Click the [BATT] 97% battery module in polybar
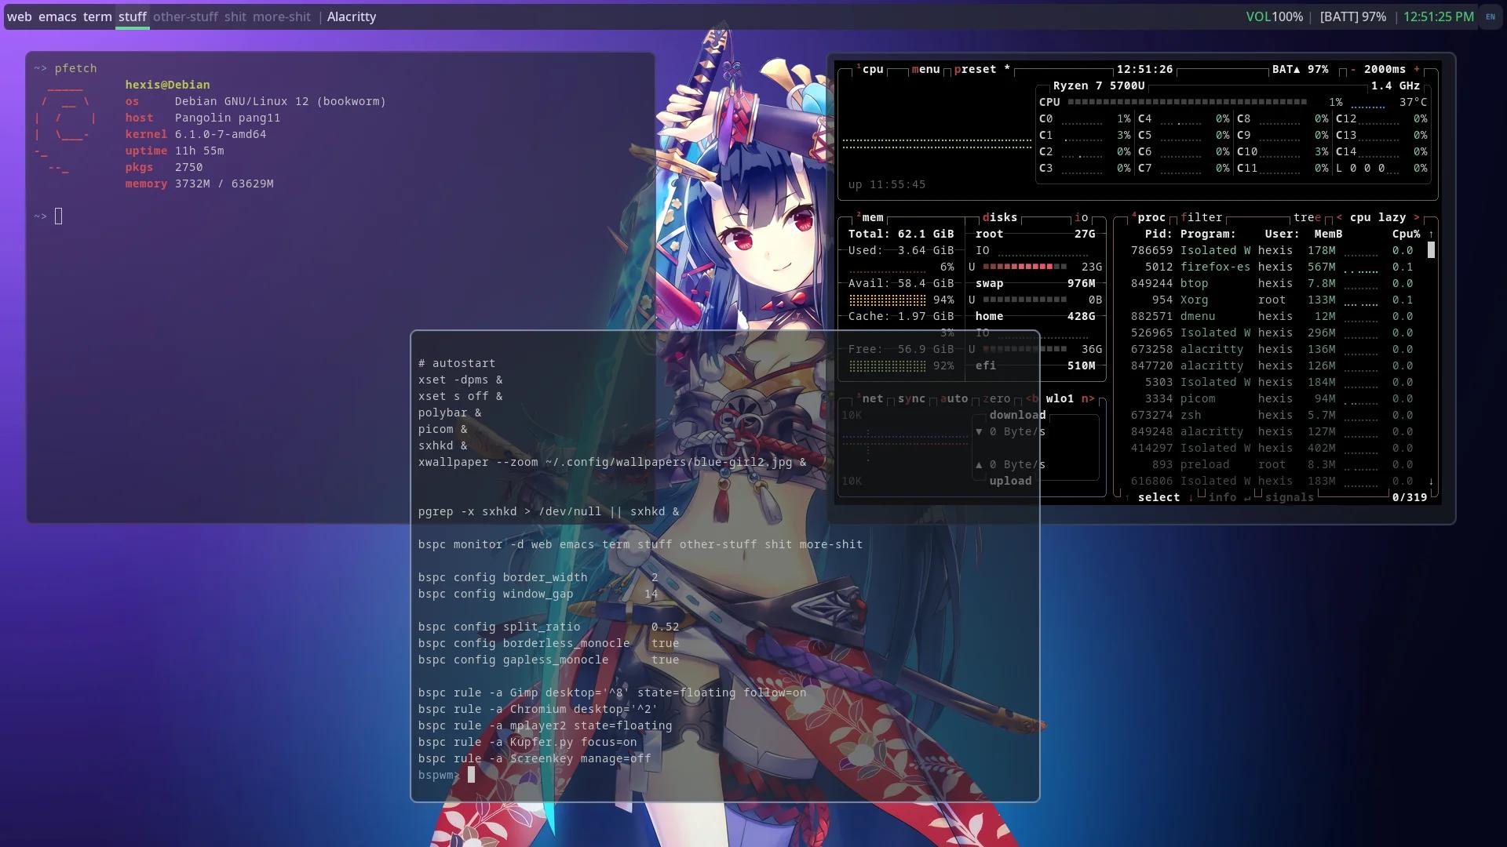The height and width of the screenshot is (847, 1507). tap(1352, 16)
